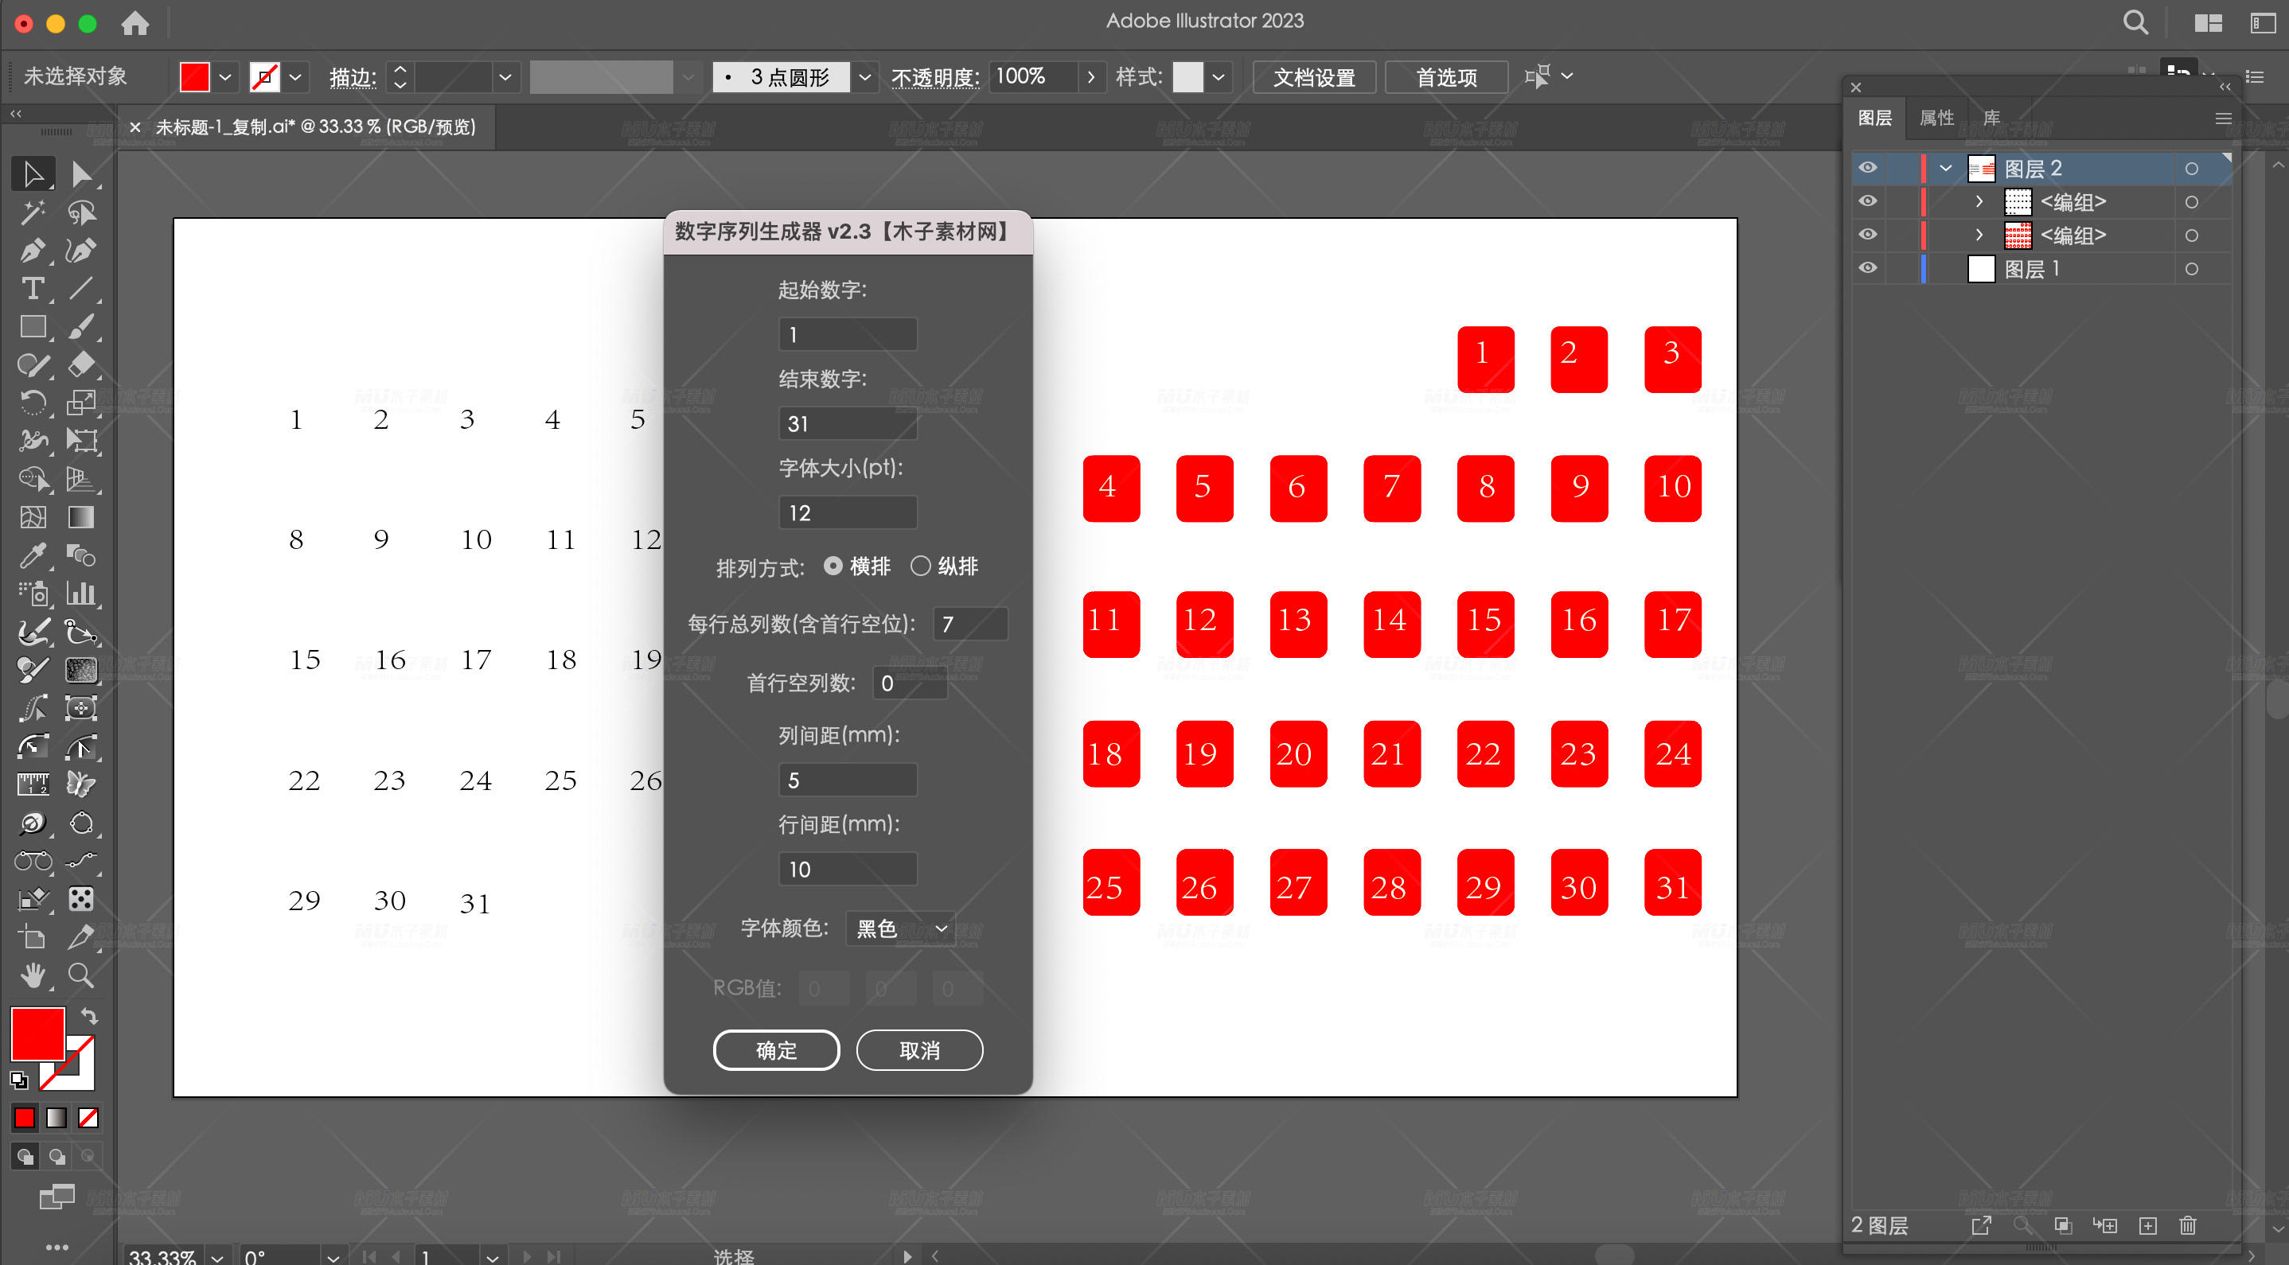The height and width of the screenshot is (1265, 2289).
Task: Select the Curvature tool
Action: coord(82,251)
